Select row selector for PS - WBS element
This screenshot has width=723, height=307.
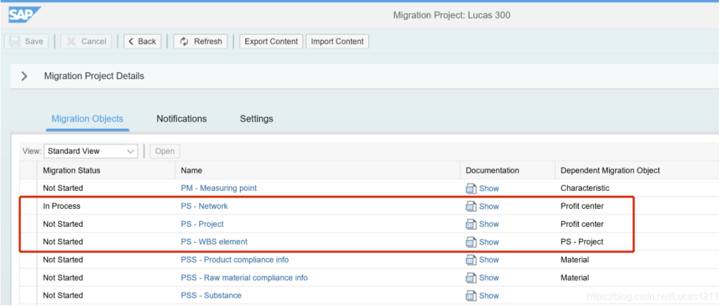28,242
